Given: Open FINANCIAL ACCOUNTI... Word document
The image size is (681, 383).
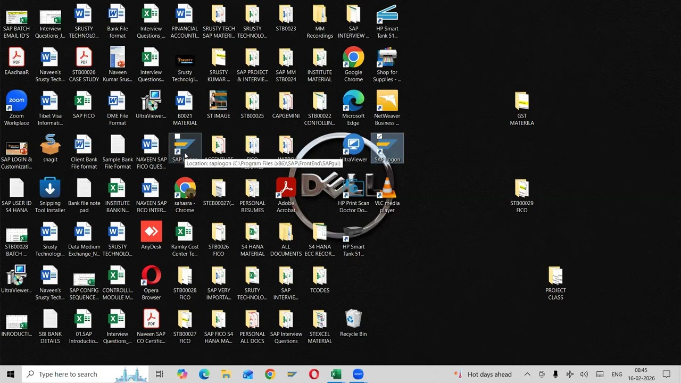Looking at the screenshot, I should coord(185,22).
